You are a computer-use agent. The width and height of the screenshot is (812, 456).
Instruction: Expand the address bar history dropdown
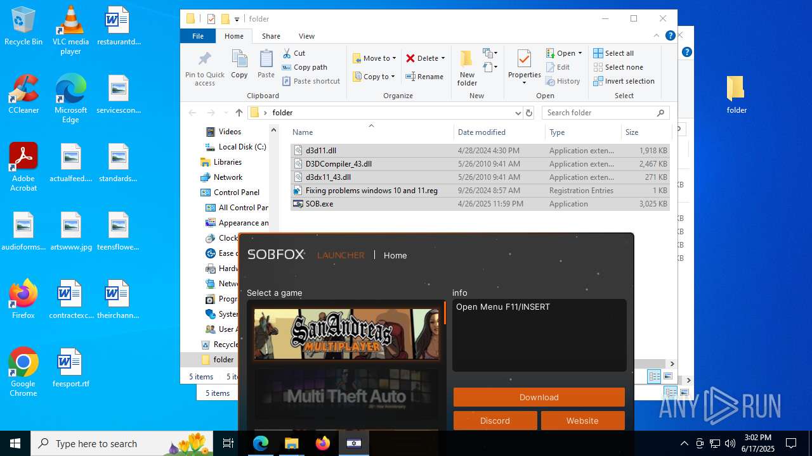coord(518,113)
